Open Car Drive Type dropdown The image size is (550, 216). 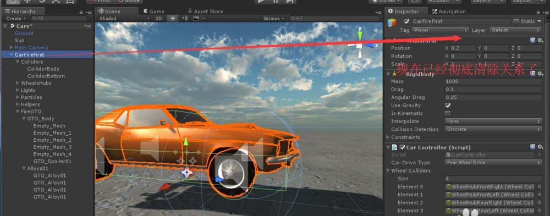tap(493, 163)
